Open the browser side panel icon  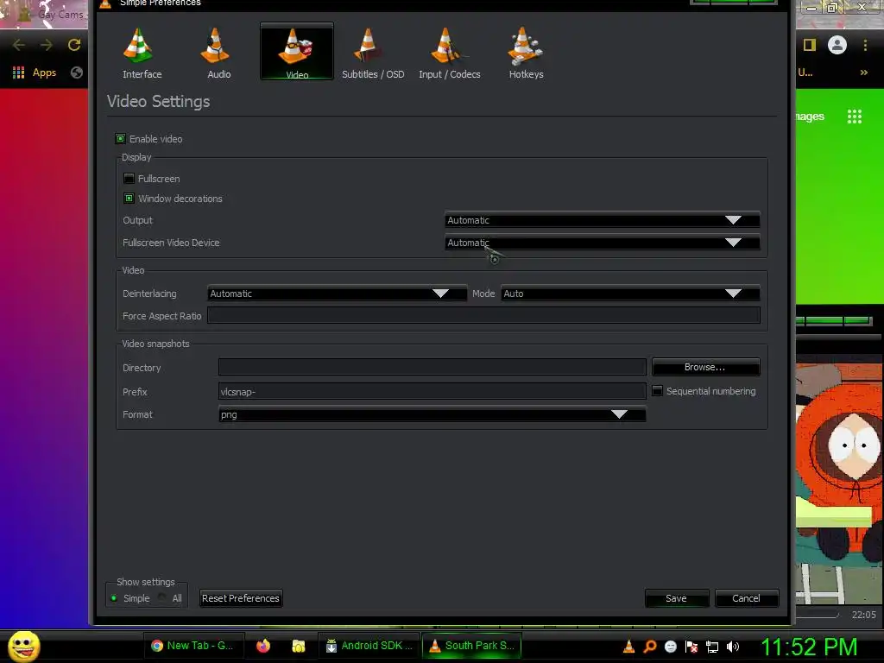(810, 45)
